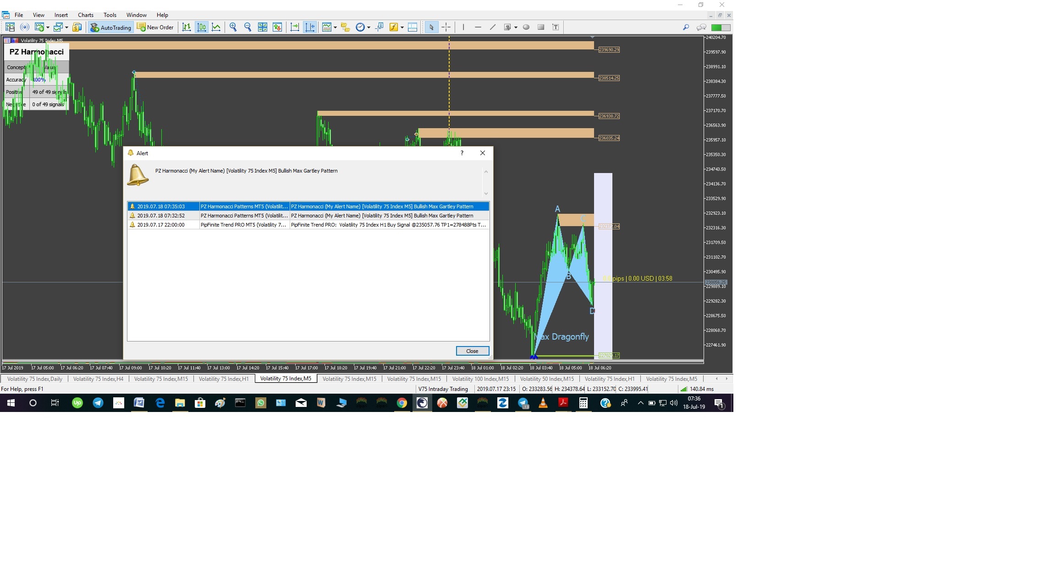Open the Charts menu
Image resolution: width=1046 pixels, height=585 pixels.
point(85,15)
